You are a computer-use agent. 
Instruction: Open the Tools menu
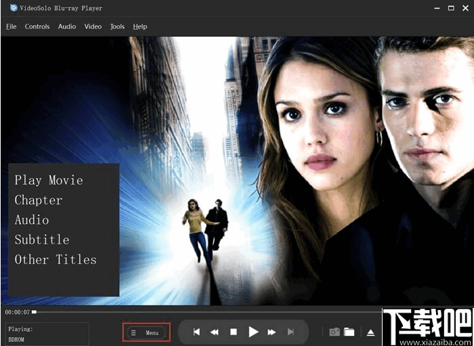(117, 26)
